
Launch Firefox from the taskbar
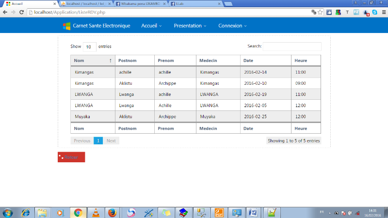(x=112, y=213)
